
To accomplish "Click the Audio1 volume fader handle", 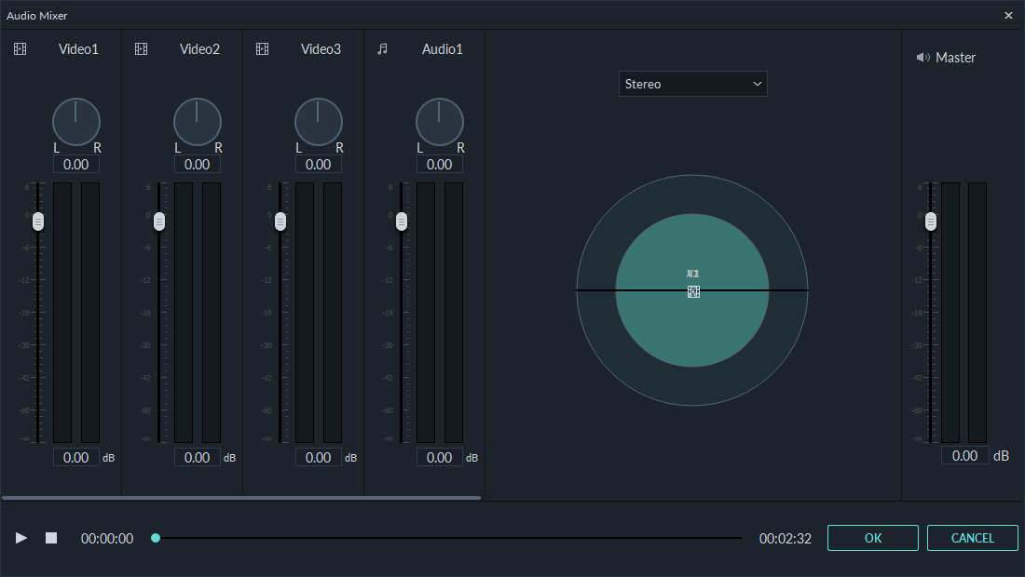I will pyautogui.click(x=402, y=221).
